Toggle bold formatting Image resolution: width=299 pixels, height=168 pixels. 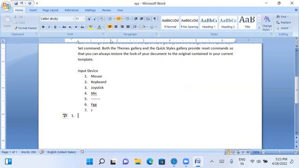(43, 27)
